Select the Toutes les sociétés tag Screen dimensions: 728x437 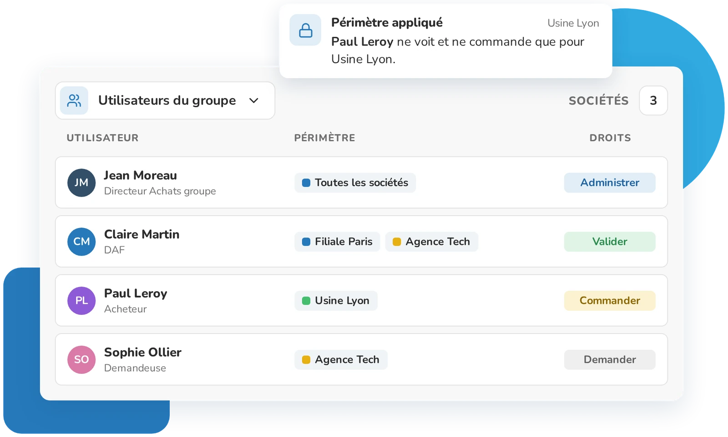click(355, 183)
